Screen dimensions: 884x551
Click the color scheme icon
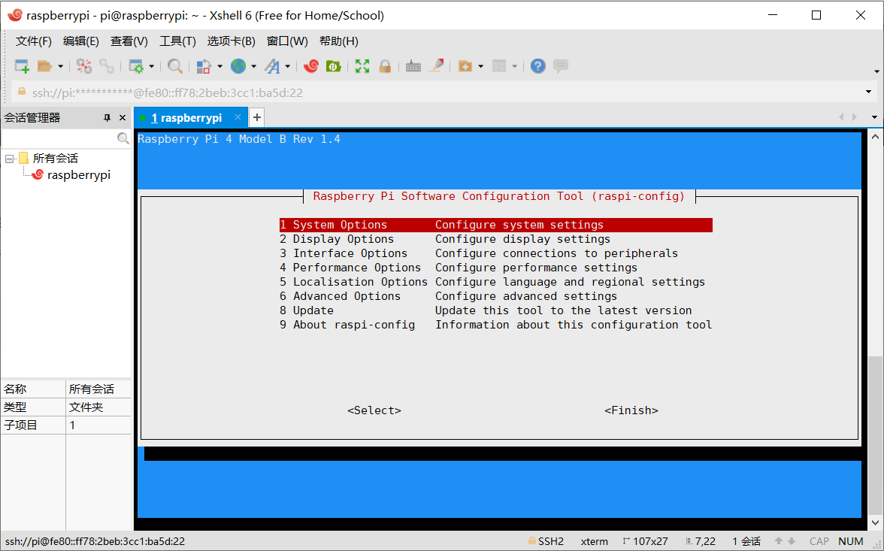pyautogui.click(x=204, y=66)
